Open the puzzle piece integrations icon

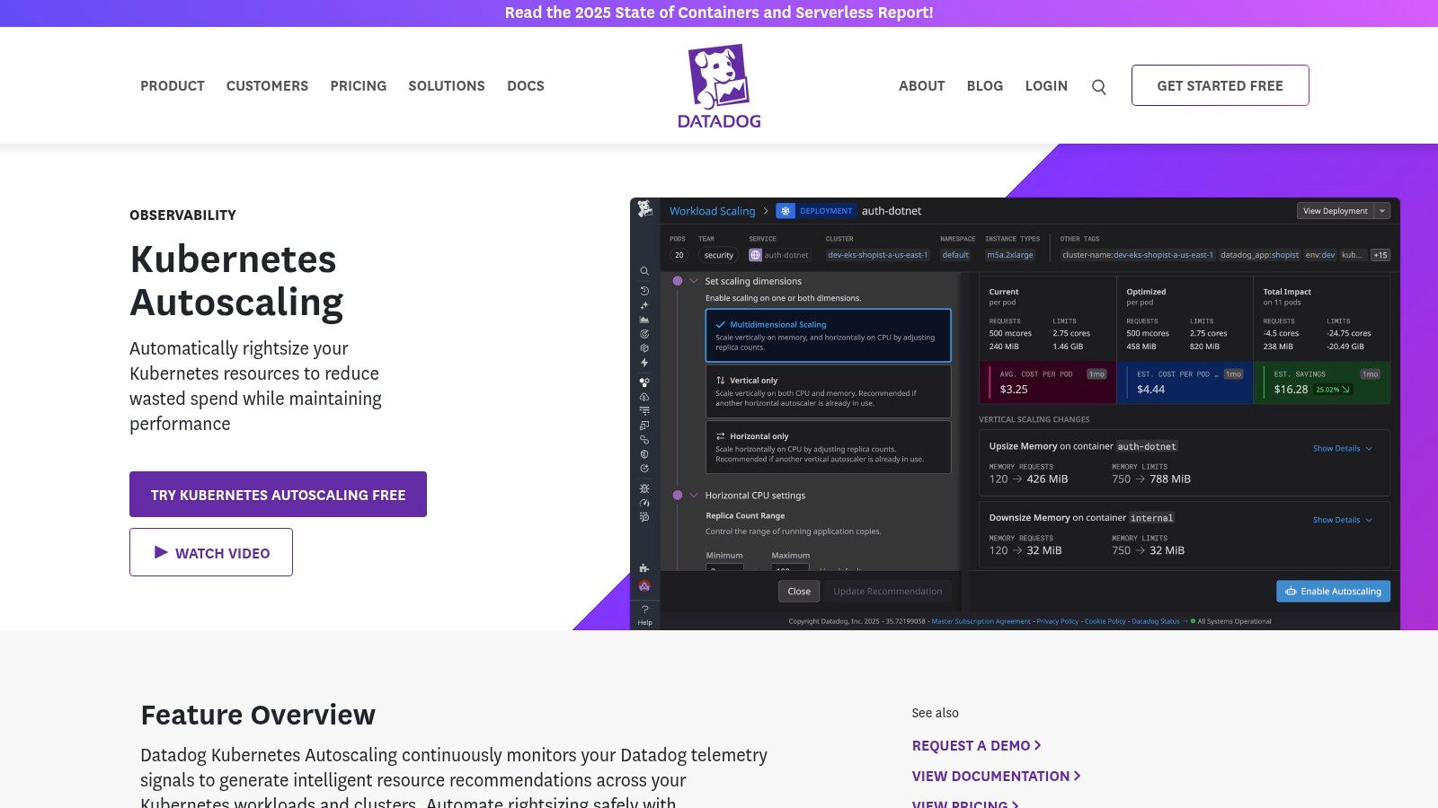[644, 567]
